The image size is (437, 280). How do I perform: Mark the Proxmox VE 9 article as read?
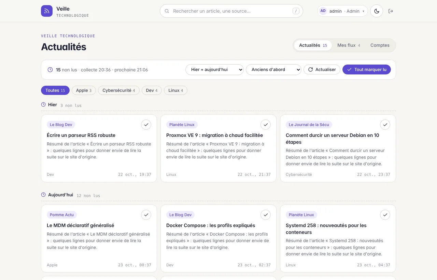(x=266, y=125)
